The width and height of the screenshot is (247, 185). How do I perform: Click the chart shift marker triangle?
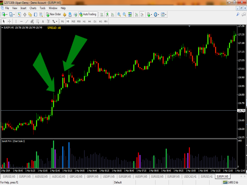[189, 26]
